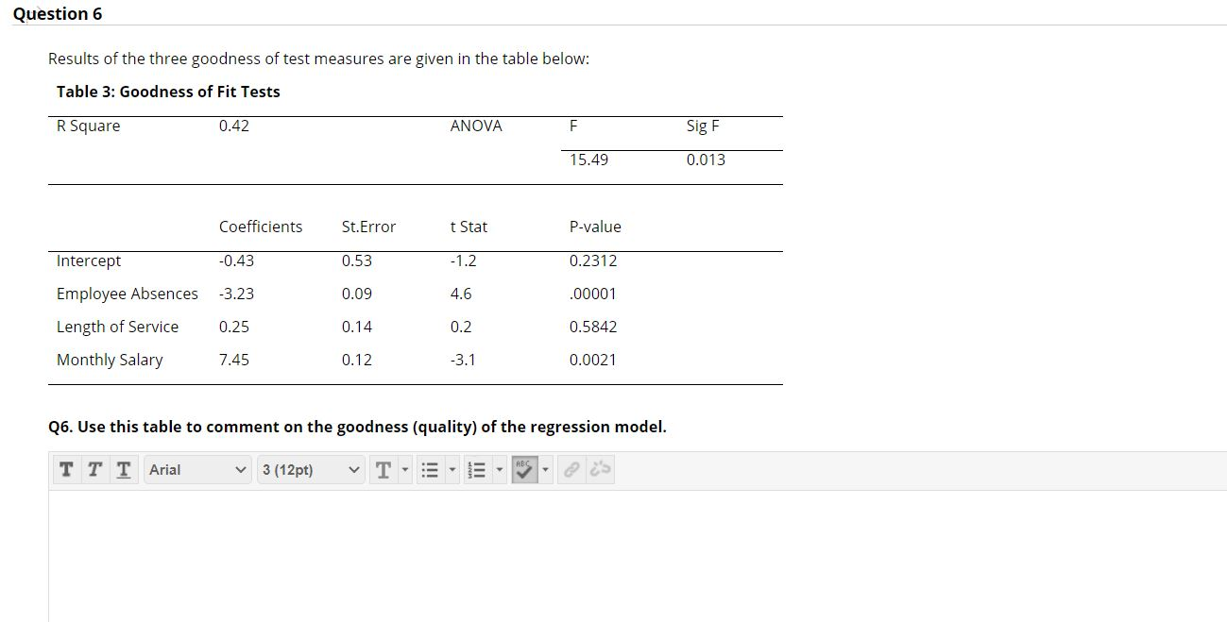Expand the numbered list style dropdown
The height and width of the screenshot is (622, 1227).
[x=499, y=469]
